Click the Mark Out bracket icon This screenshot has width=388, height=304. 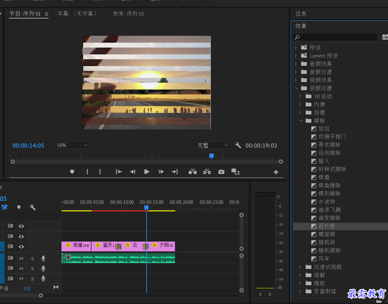(100, 172)
